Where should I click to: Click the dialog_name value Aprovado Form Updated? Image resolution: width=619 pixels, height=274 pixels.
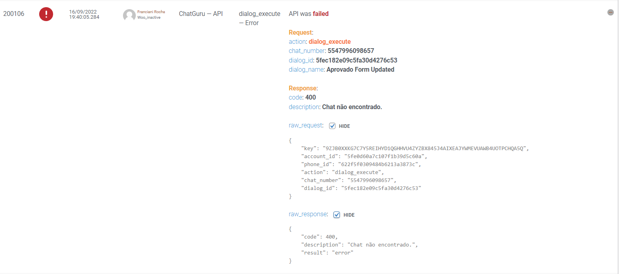click(x=360, y=70)
